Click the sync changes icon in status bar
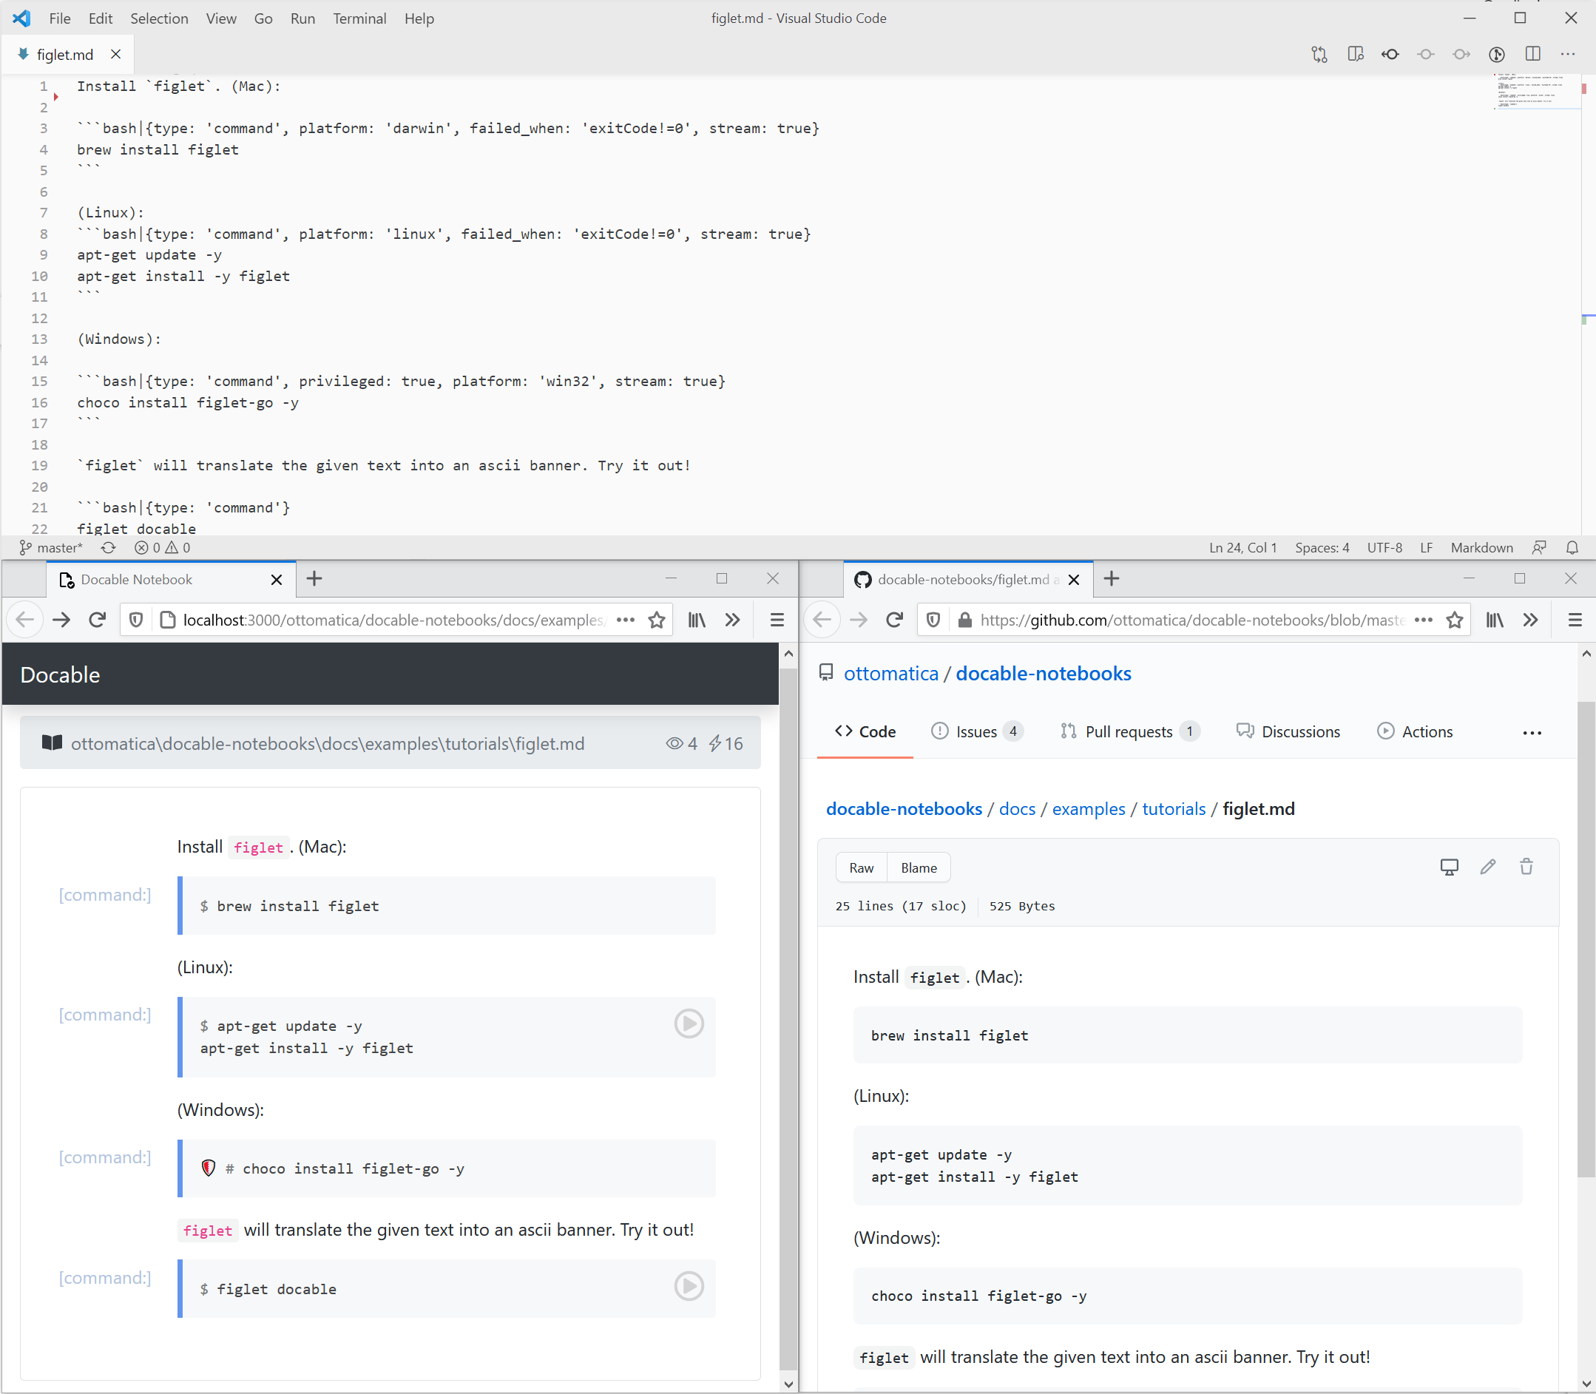Screen dimensions: 1596x1394 (108, 548)
